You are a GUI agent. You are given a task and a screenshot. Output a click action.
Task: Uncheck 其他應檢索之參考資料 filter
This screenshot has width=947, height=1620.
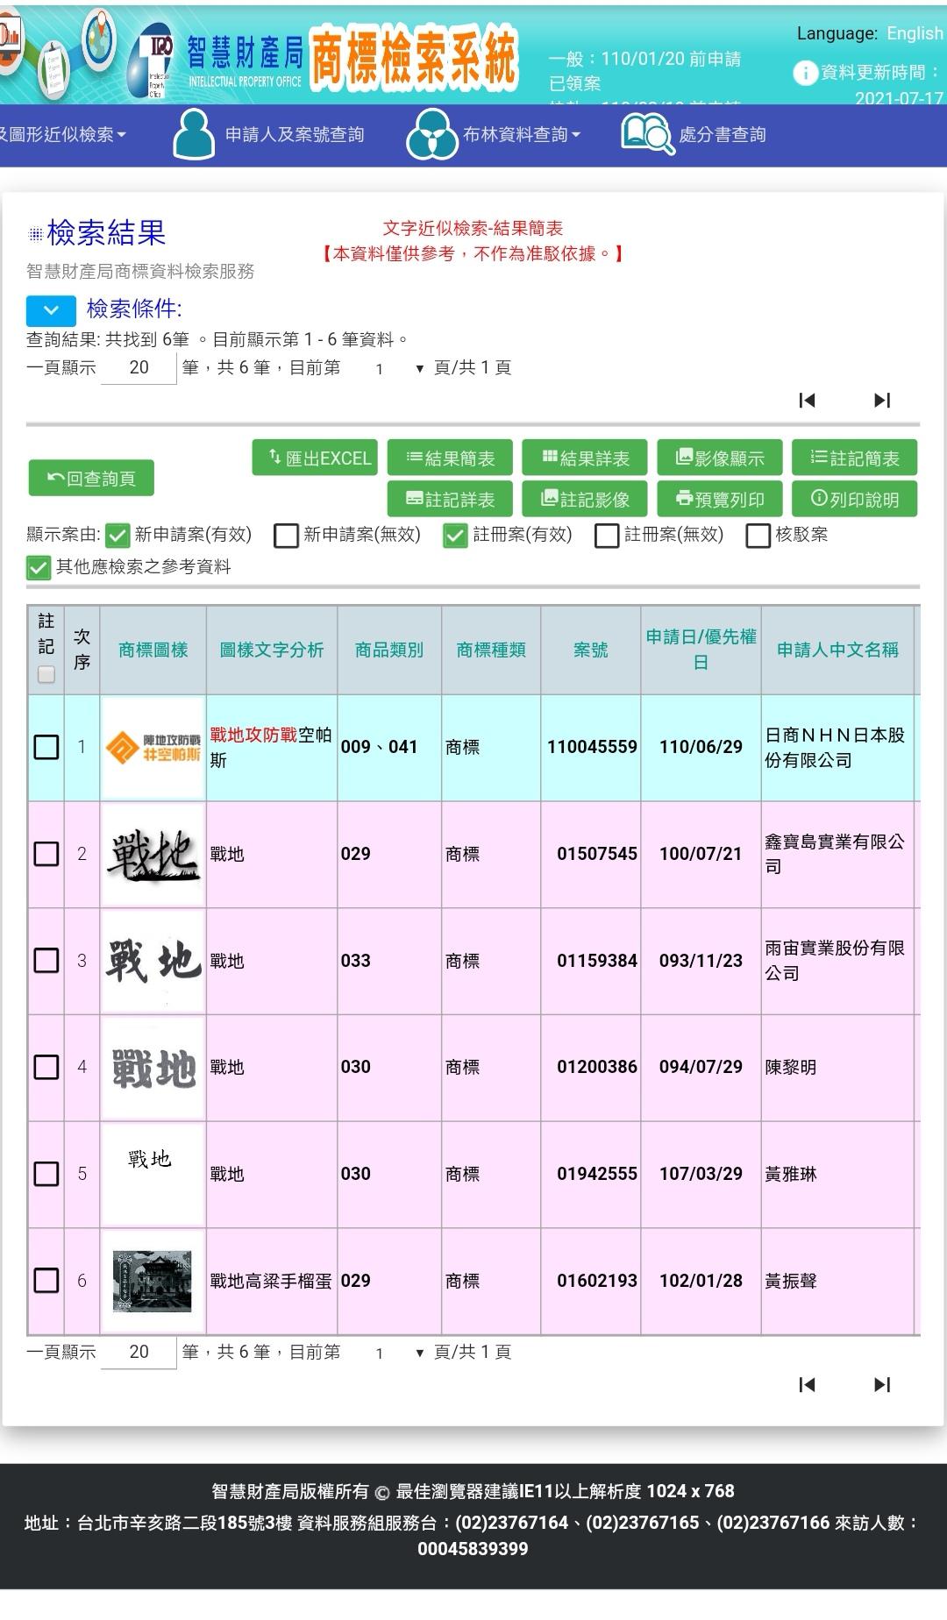click(39, 567)
